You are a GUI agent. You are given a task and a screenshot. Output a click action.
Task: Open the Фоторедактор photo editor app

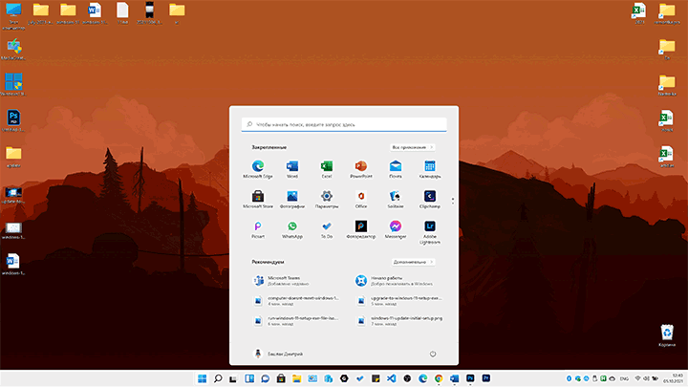(361, 229)
